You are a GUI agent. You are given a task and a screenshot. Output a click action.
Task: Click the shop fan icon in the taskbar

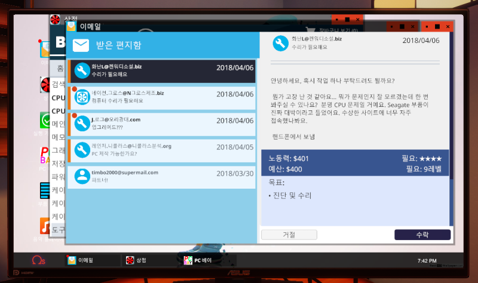point(130,260)
